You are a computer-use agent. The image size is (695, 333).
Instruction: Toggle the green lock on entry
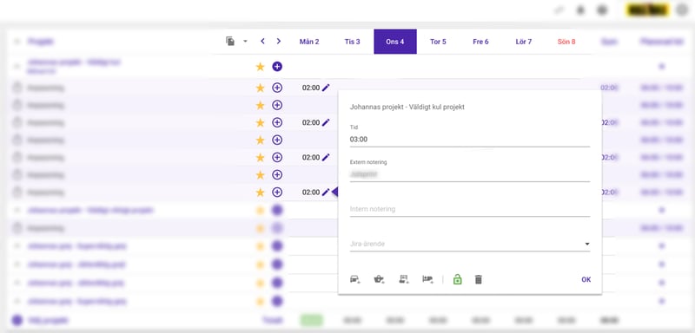458,279
